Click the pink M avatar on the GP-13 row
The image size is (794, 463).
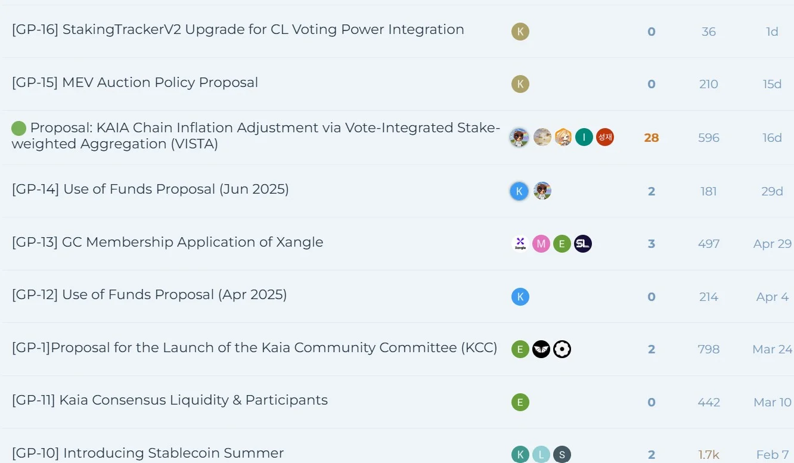point(541,244)
